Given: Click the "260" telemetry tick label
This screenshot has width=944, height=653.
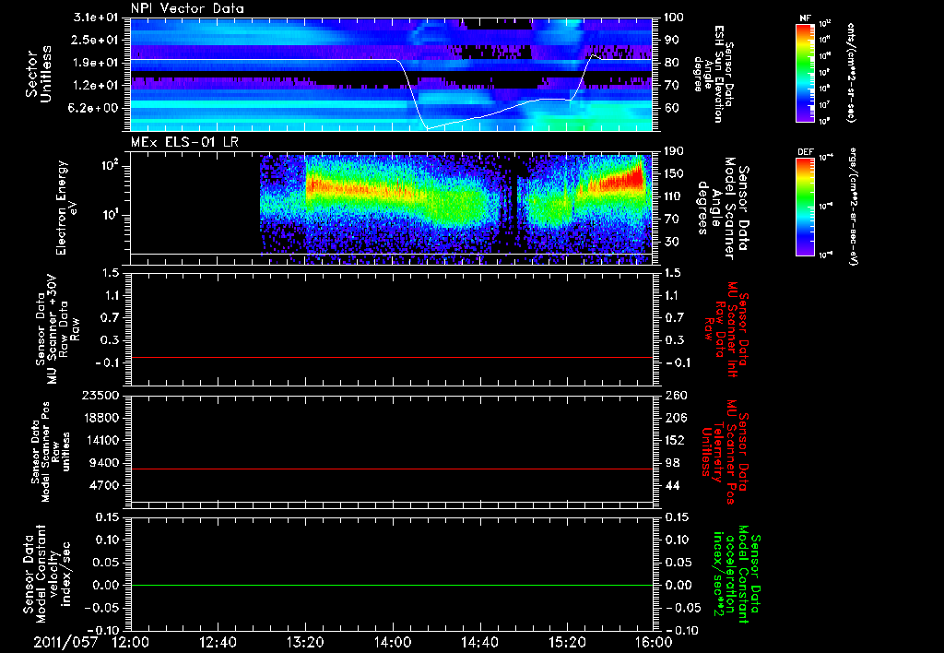Looking at the screenshot, I should 675,396.
